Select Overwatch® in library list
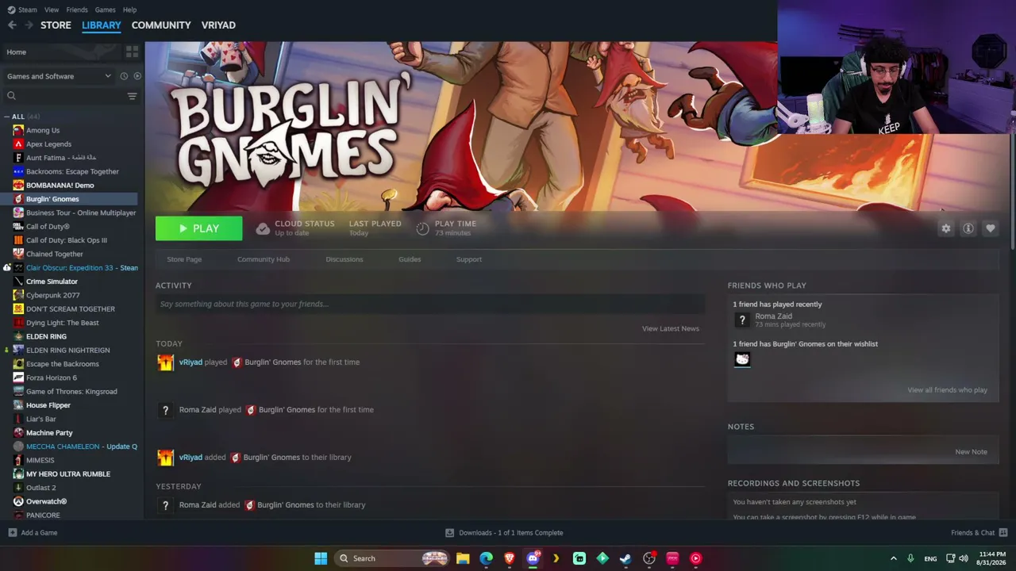This screenshot has height=571, width=1016. point(46,501)
